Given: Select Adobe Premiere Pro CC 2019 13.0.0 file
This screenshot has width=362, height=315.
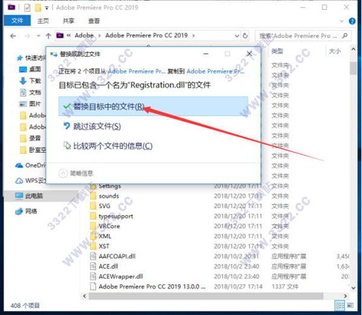Looking at the screenshot, I should pyautogui.click(x=152, y=287).
